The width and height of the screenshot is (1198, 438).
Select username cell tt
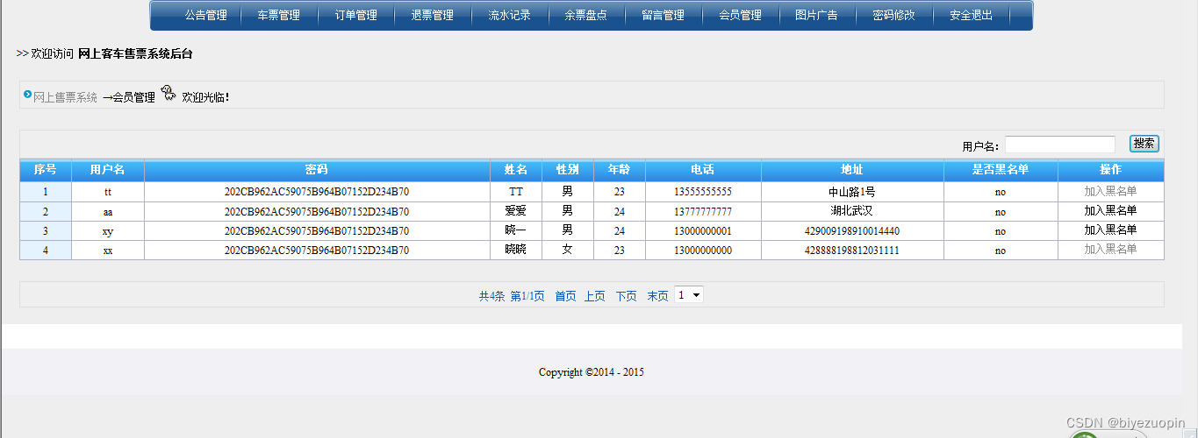click(107, 192)
